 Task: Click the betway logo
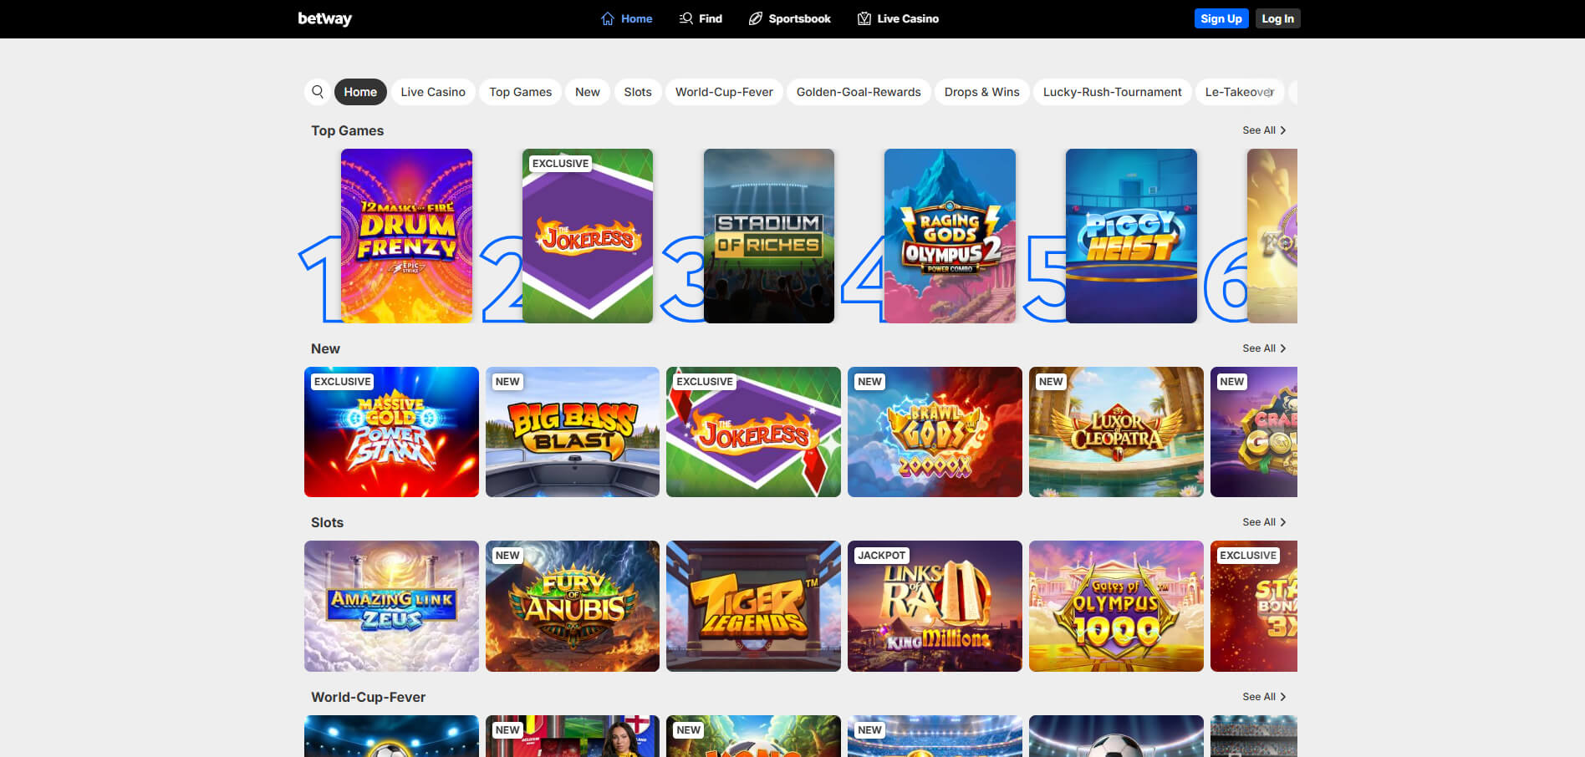[x=324, y=18]
